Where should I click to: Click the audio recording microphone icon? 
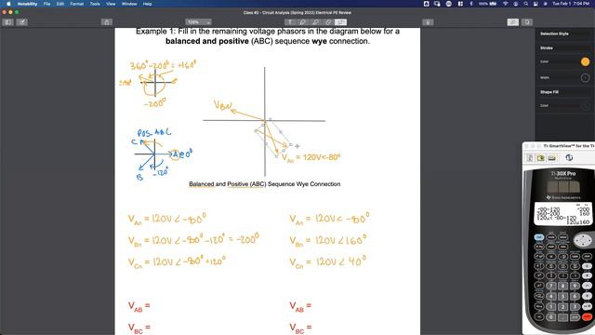[x=428, y=22]
